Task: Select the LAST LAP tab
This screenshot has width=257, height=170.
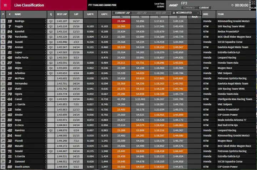Action: pos(142,13)
